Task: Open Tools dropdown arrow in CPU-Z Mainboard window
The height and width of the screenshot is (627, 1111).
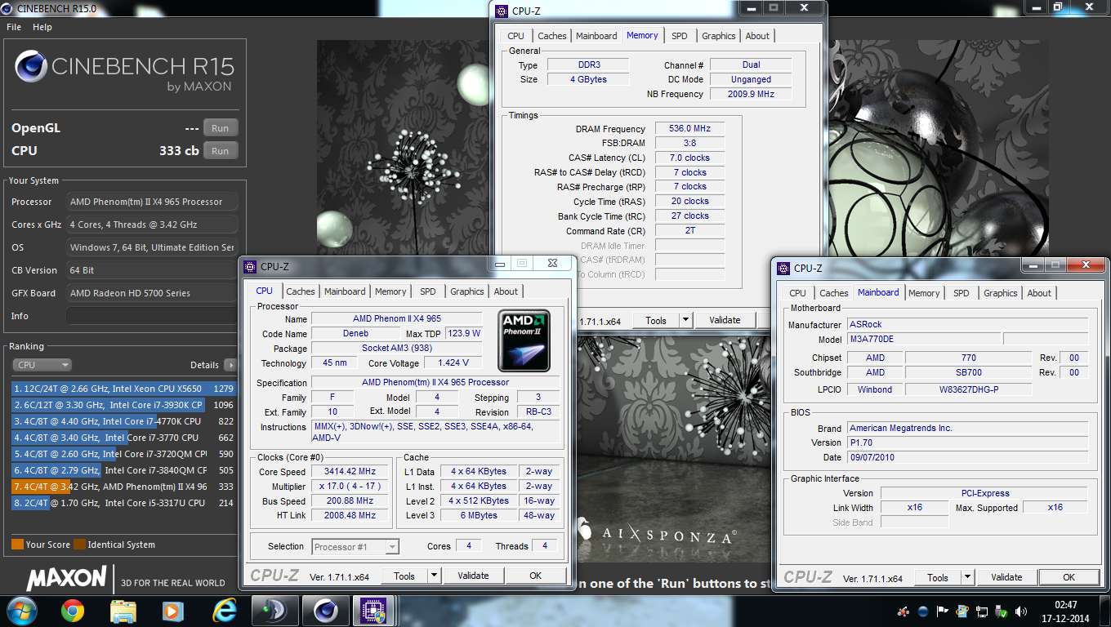Action: point(967,577)
